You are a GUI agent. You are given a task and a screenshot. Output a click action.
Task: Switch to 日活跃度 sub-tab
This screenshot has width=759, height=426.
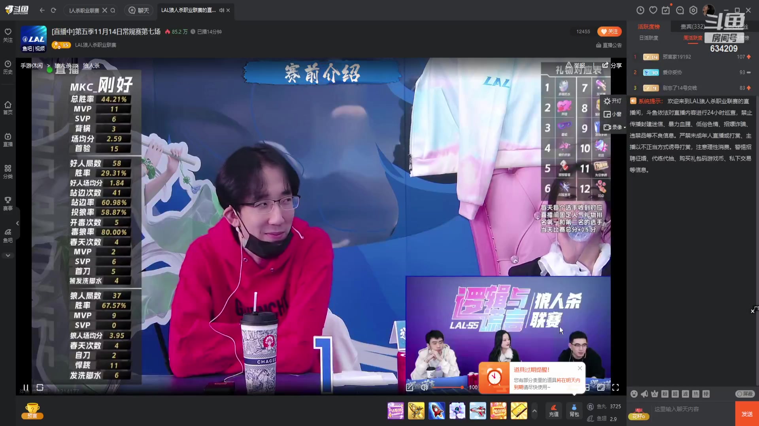coord(648,38)
